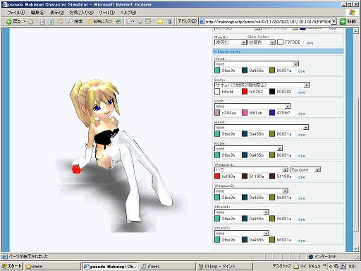Open the Favorites (お気に入り) star button
Image resolution: width=361 pixels, height=271 pixels.
99,21
